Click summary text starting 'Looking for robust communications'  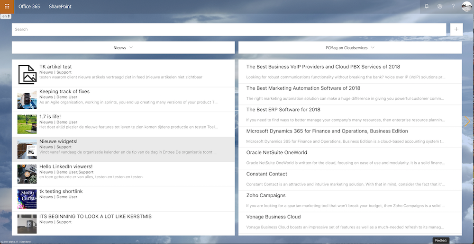346,77
